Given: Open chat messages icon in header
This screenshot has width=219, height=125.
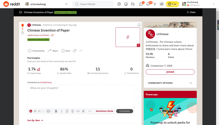Looking at the screenshot, I should click(x=141, y=4).
